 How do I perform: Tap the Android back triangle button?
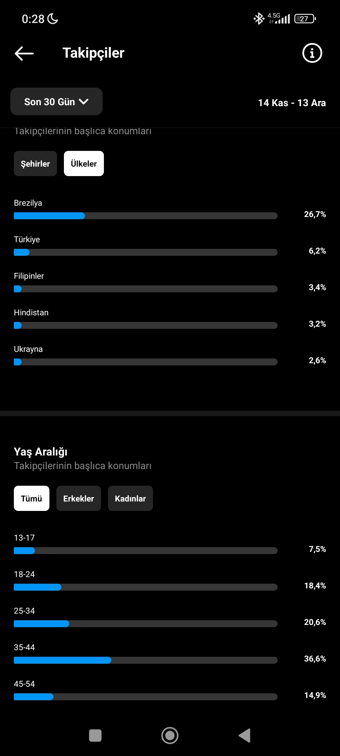click(x=245, y=736)
